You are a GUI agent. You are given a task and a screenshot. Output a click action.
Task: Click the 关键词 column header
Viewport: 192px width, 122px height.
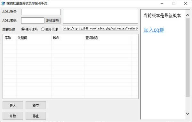[x=34, y=38]
